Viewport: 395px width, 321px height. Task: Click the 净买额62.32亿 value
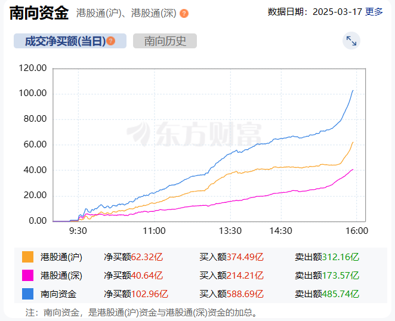coord(134,257)
